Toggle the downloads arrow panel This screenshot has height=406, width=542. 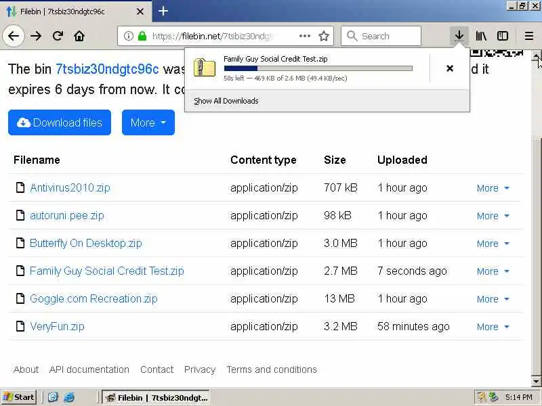(459, 36)
